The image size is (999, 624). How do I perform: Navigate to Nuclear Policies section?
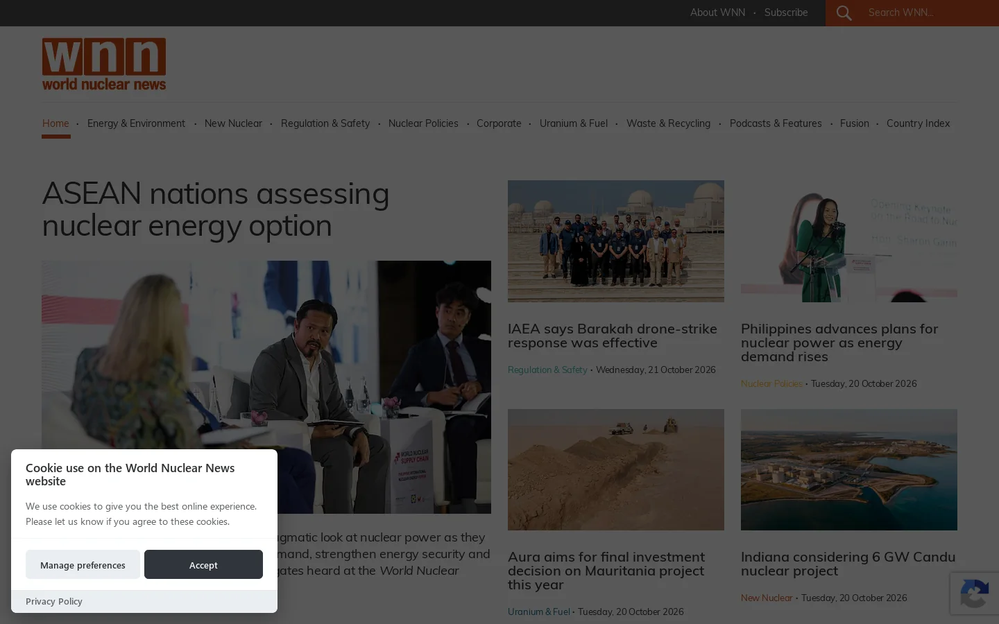423,123
